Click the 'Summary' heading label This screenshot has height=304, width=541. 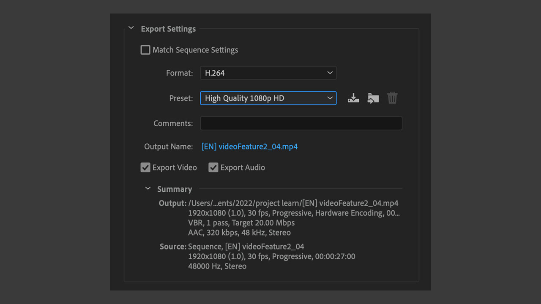click(x=175, y=189)
